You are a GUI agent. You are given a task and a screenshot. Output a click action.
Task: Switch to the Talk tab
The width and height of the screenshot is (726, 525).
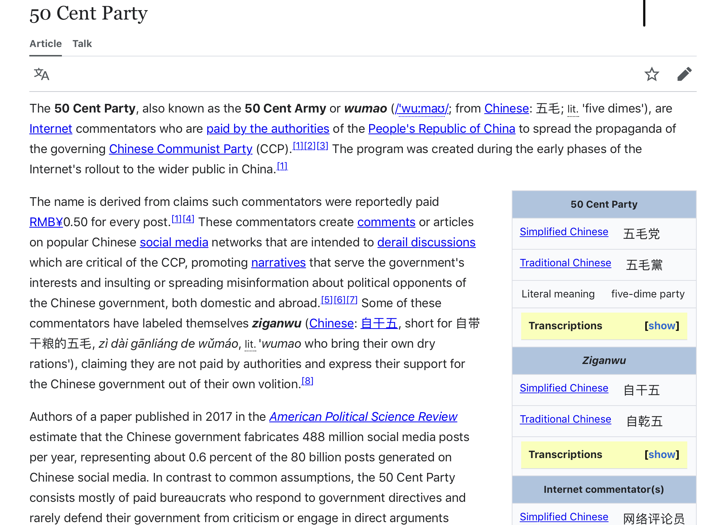(x=82, y=44)
